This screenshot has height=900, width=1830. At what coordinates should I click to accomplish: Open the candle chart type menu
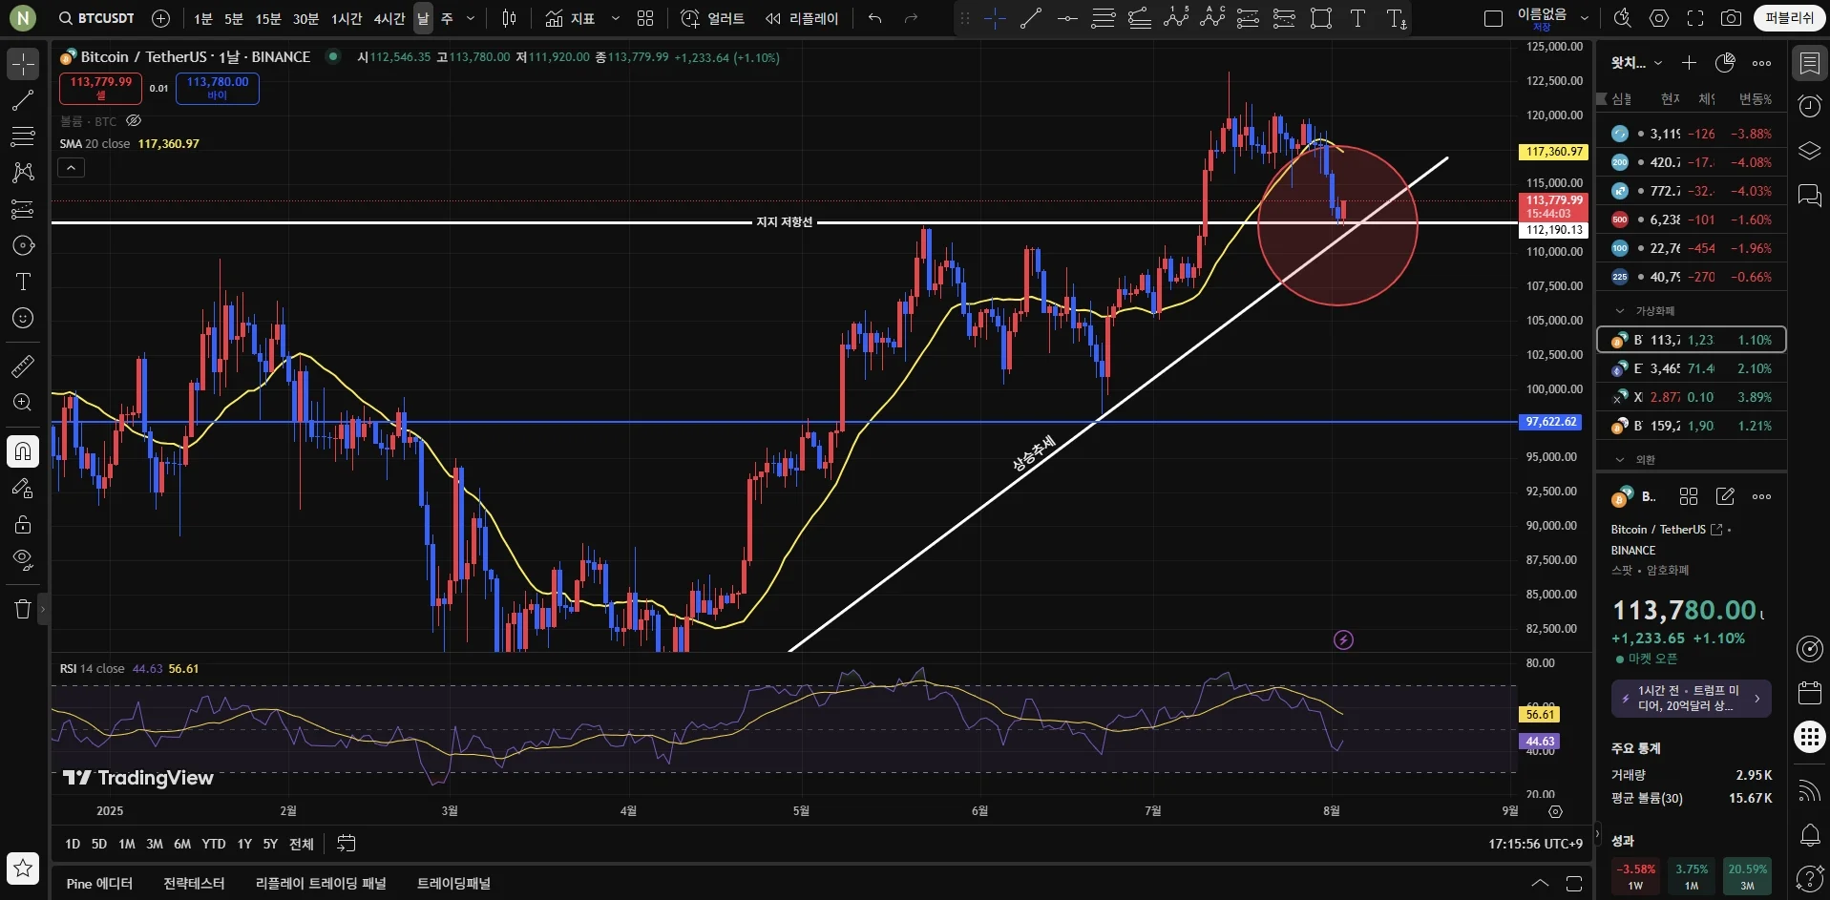coord(509,18)
